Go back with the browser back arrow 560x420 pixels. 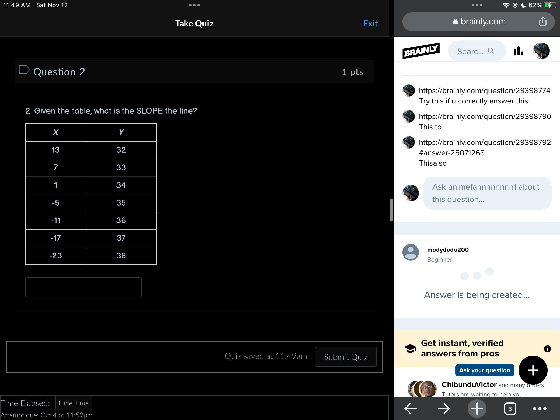click(x=411, y=409)
